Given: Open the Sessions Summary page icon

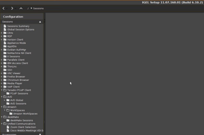Looking at the screenshot, I should [x=5, y=26].
